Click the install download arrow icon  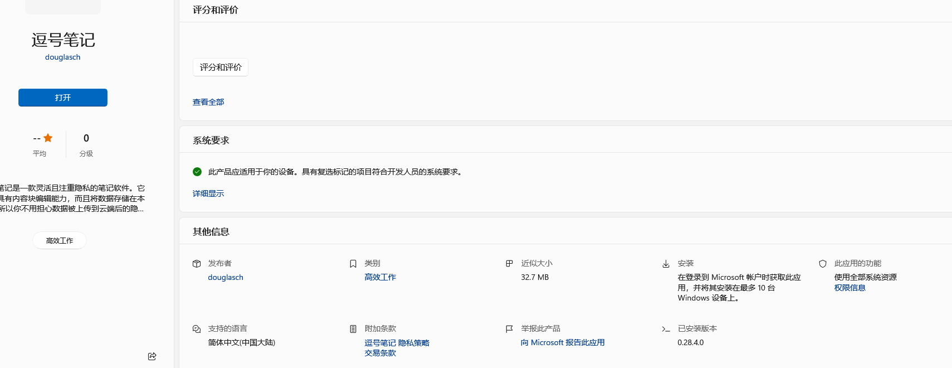pos(666,264)
